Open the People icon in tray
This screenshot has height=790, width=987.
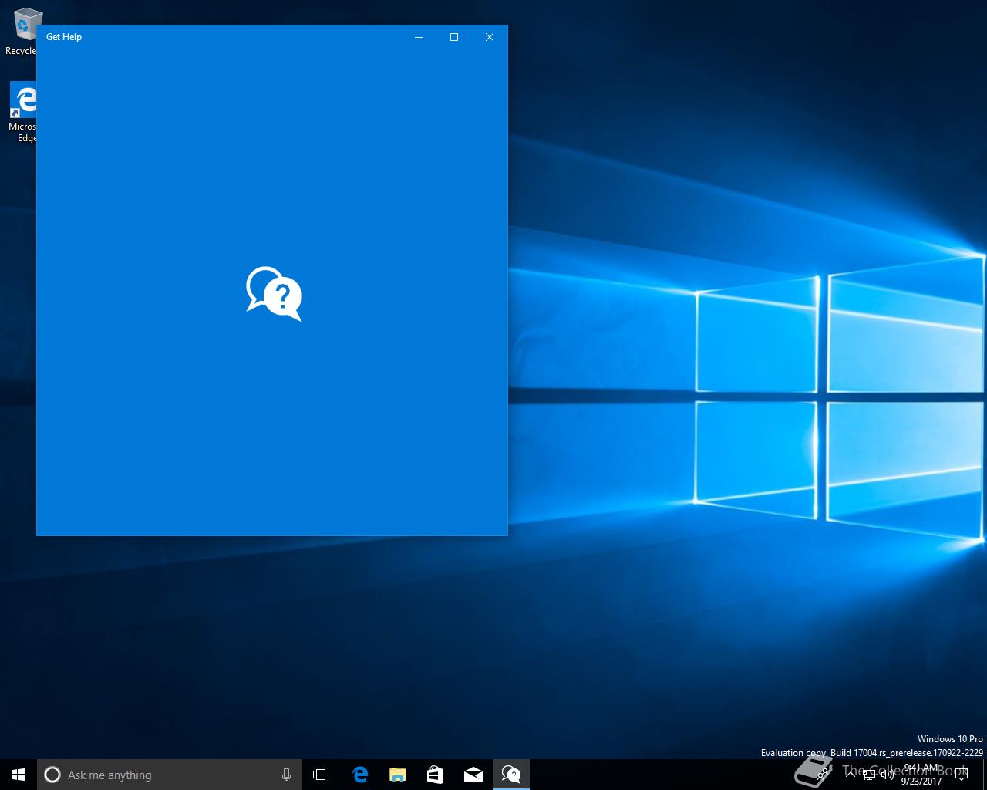[x=823, y=775]
